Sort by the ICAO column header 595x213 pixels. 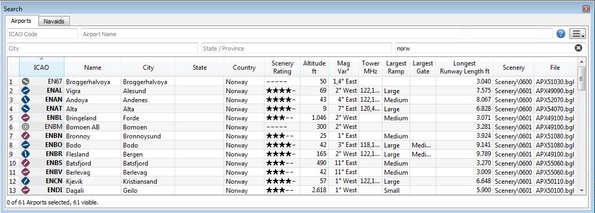click(42, 67)
